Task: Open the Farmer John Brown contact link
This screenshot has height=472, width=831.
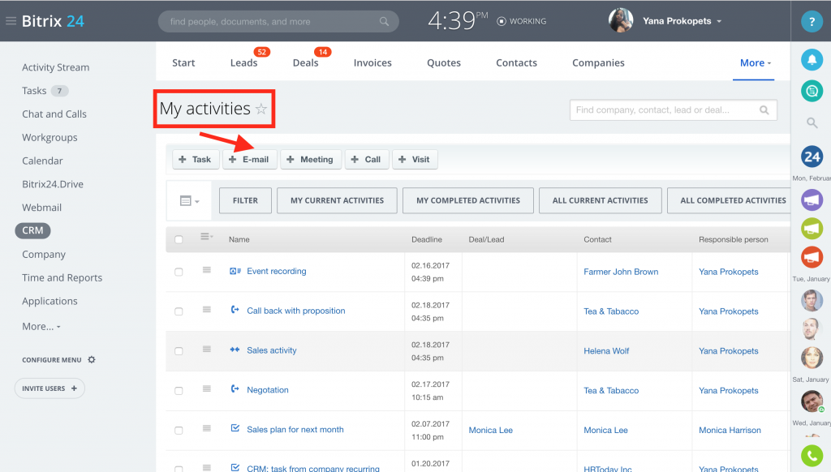Action: pos(621,272)
